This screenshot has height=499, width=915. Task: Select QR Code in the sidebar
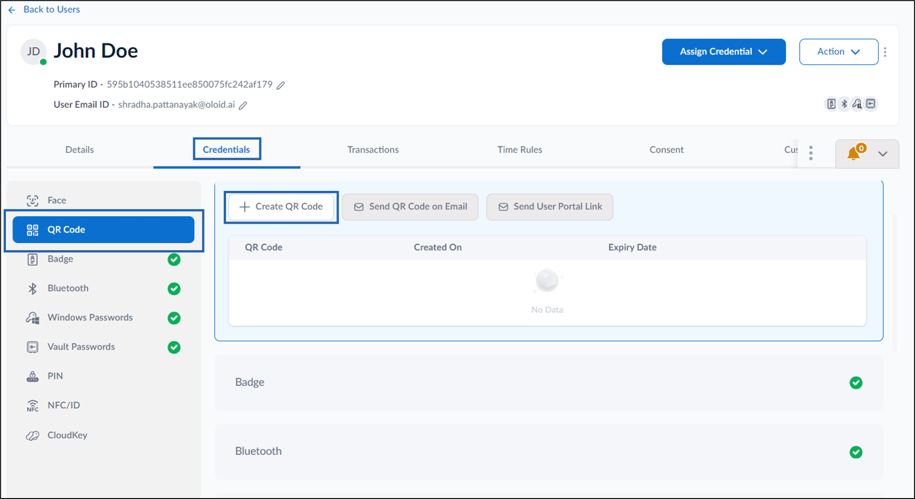[x=104, y=230]
